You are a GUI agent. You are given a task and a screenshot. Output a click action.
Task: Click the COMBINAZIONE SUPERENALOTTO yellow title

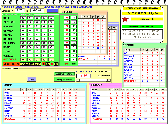click(x=142, y=8)
